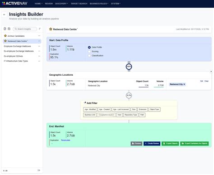Open Target Search in the top navigation

tap(79, 4)
